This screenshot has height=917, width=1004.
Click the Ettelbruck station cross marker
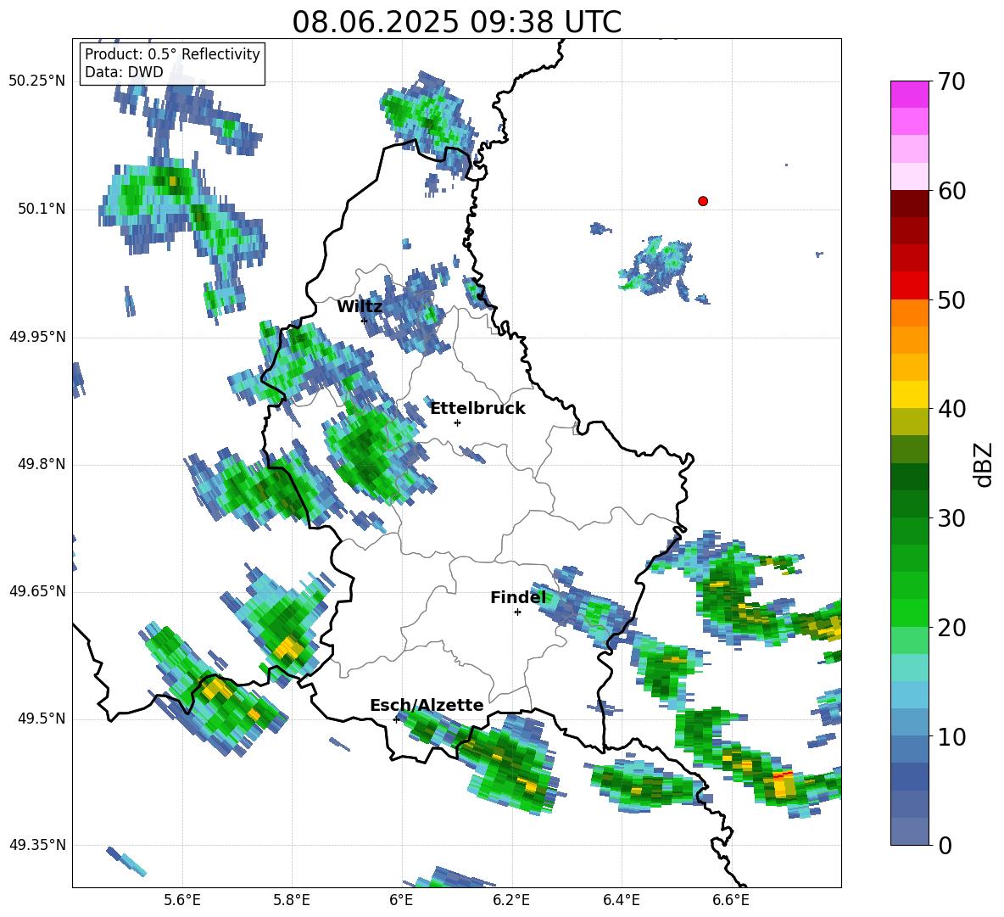point(457,422)
